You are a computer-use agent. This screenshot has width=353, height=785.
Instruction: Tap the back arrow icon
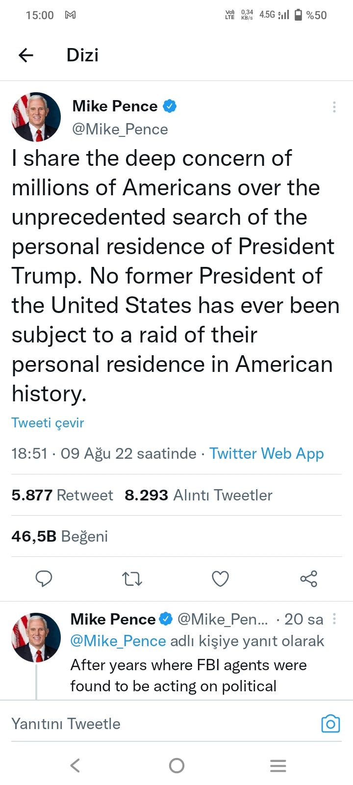26,55
